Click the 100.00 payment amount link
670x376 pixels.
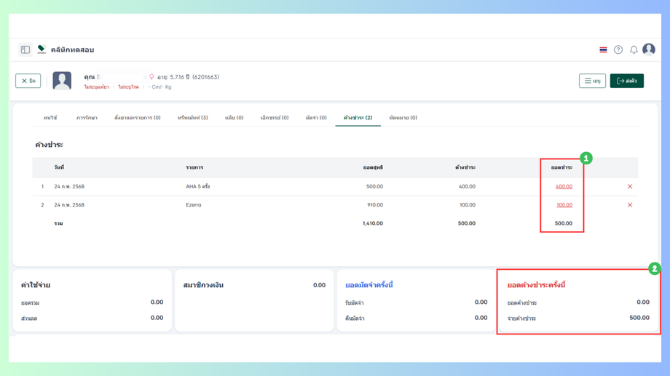[564, 205]
